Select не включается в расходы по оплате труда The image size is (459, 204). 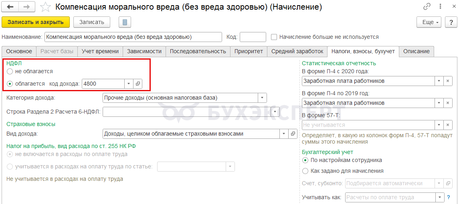(10, 154)
